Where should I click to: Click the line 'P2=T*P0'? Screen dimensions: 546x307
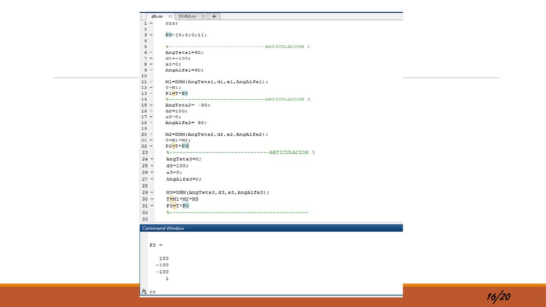pos(176,146)
